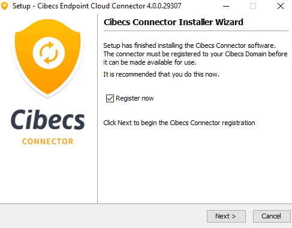This screenshot has height=228, width=292.
Task: Close the installer with the X
Action: [281, 6]
